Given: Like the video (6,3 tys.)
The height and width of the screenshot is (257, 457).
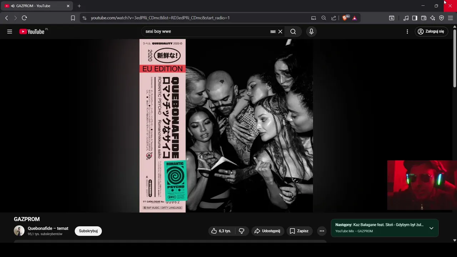Looking at the screenshot, I should click(221, 231).
